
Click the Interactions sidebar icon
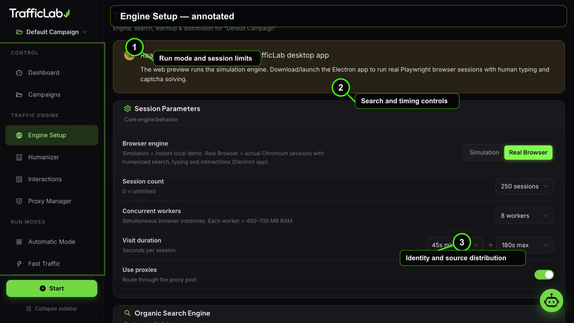click(x=19, y=179)
